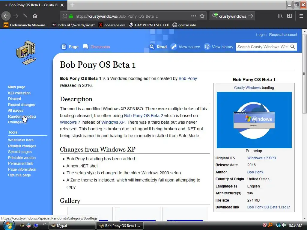
Task: Open Related changes tool link
Action: [x=22, y=146]
